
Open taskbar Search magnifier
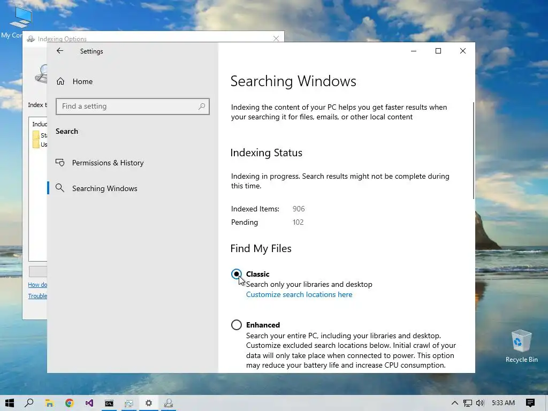click(29, 403)
